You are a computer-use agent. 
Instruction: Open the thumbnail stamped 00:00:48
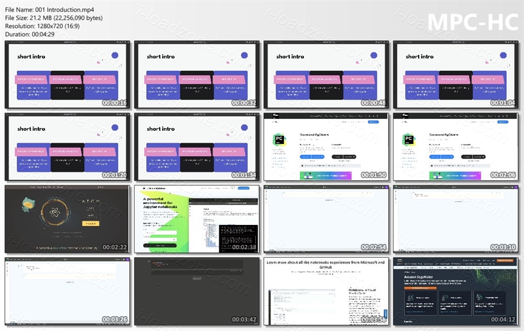pyautogui.click(x=326, y=74)
